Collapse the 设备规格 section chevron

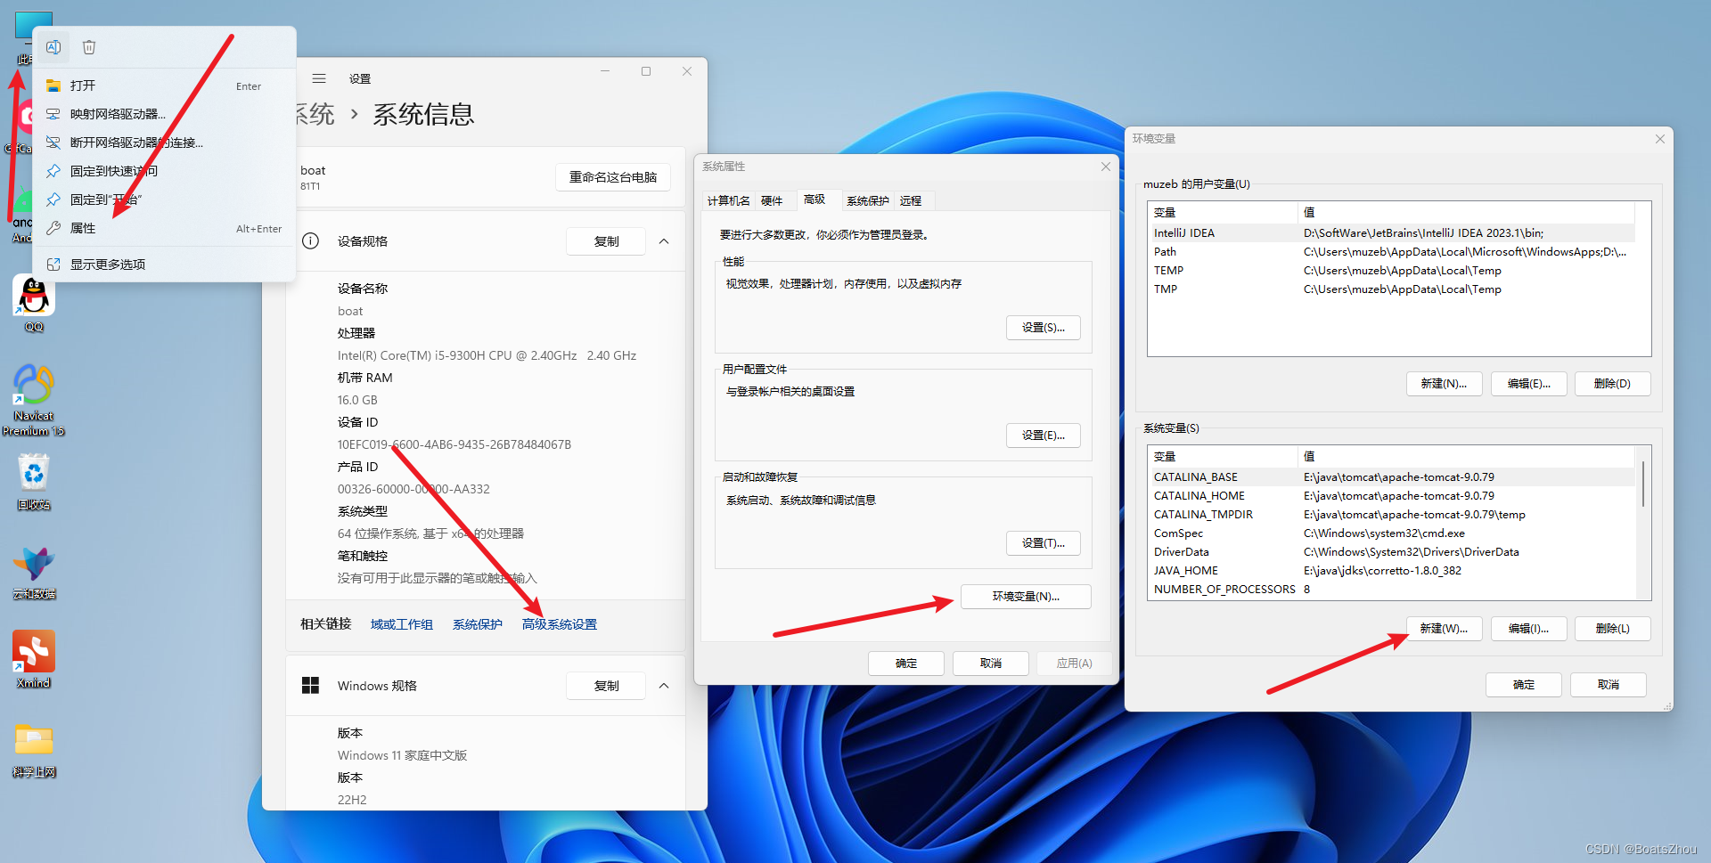tap(664, 241)
